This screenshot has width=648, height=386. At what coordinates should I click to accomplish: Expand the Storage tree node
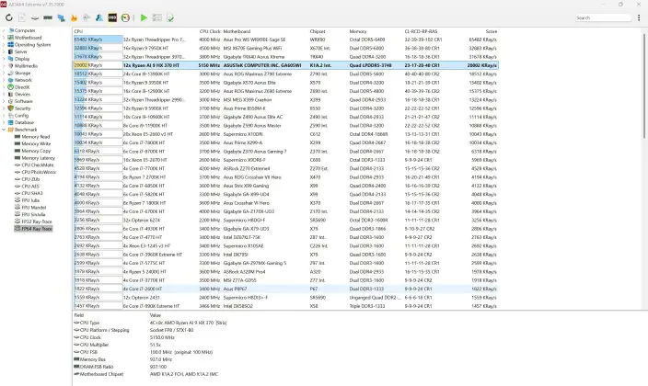tap(4, 73)
